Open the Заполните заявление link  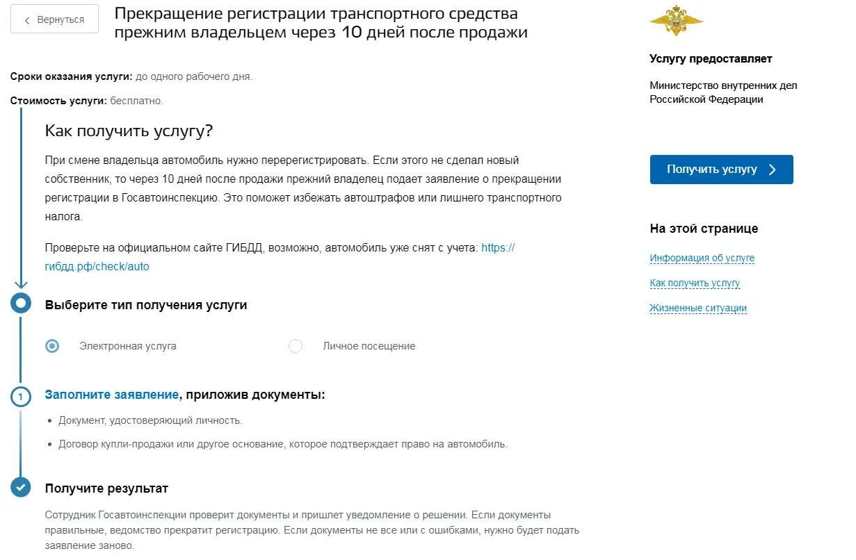[x=112, y=395]
